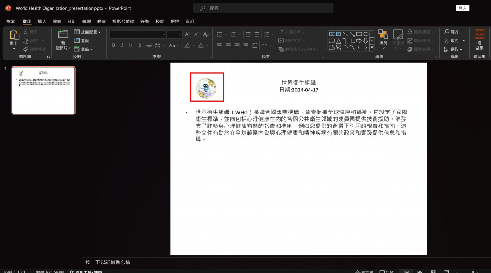This screenshot has width=491, height=273.
Task: Click the Copy (複製) icon
Action: (26, 41)
